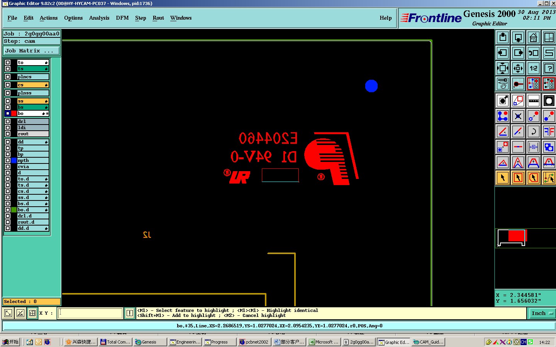This screenshot has height=347, width=556.
Task: Click the X Y coordinate input field
Action: pos(90,313)
